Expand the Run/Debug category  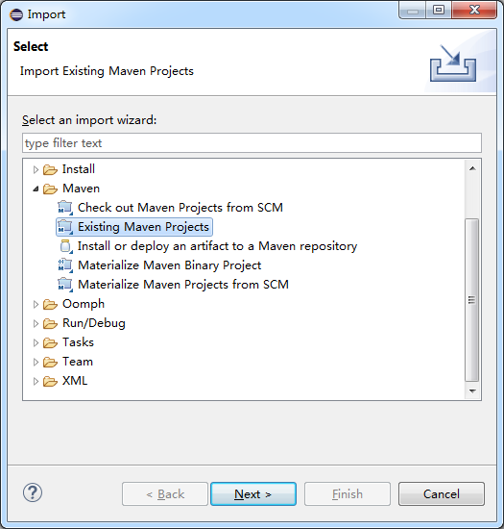(36, 323)
